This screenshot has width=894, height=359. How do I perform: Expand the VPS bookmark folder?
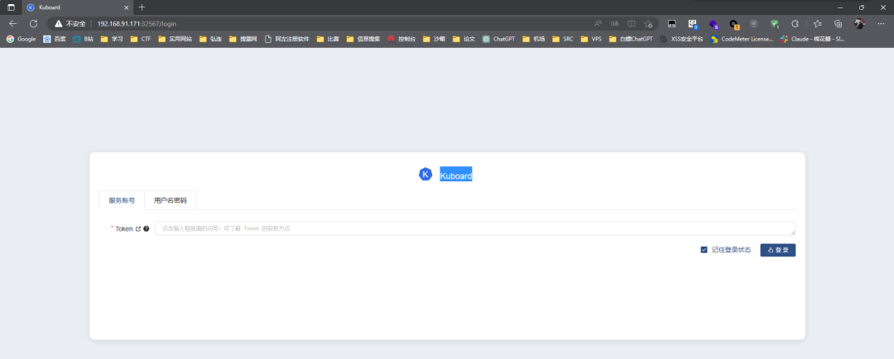click(x=591, y=40)
